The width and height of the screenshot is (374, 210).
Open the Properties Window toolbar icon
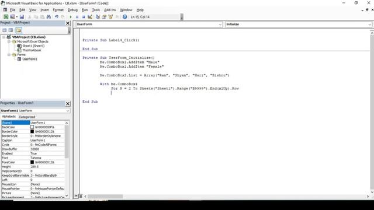pyautogui.click(x=104, y=17)
